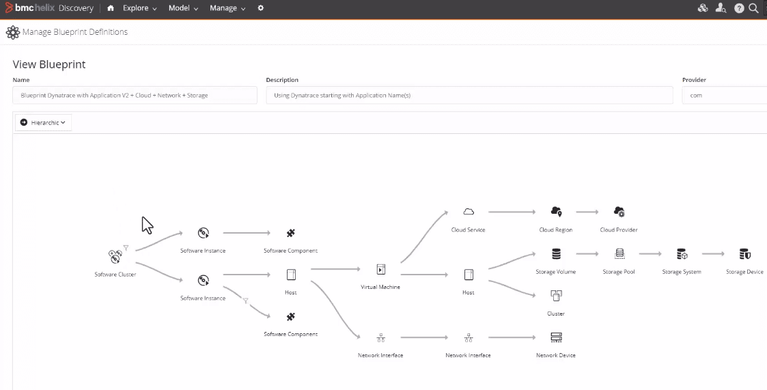Select the Storage Volume node icon
The width and height of the screenshot is (767, 390).
[x=556, y=254]
